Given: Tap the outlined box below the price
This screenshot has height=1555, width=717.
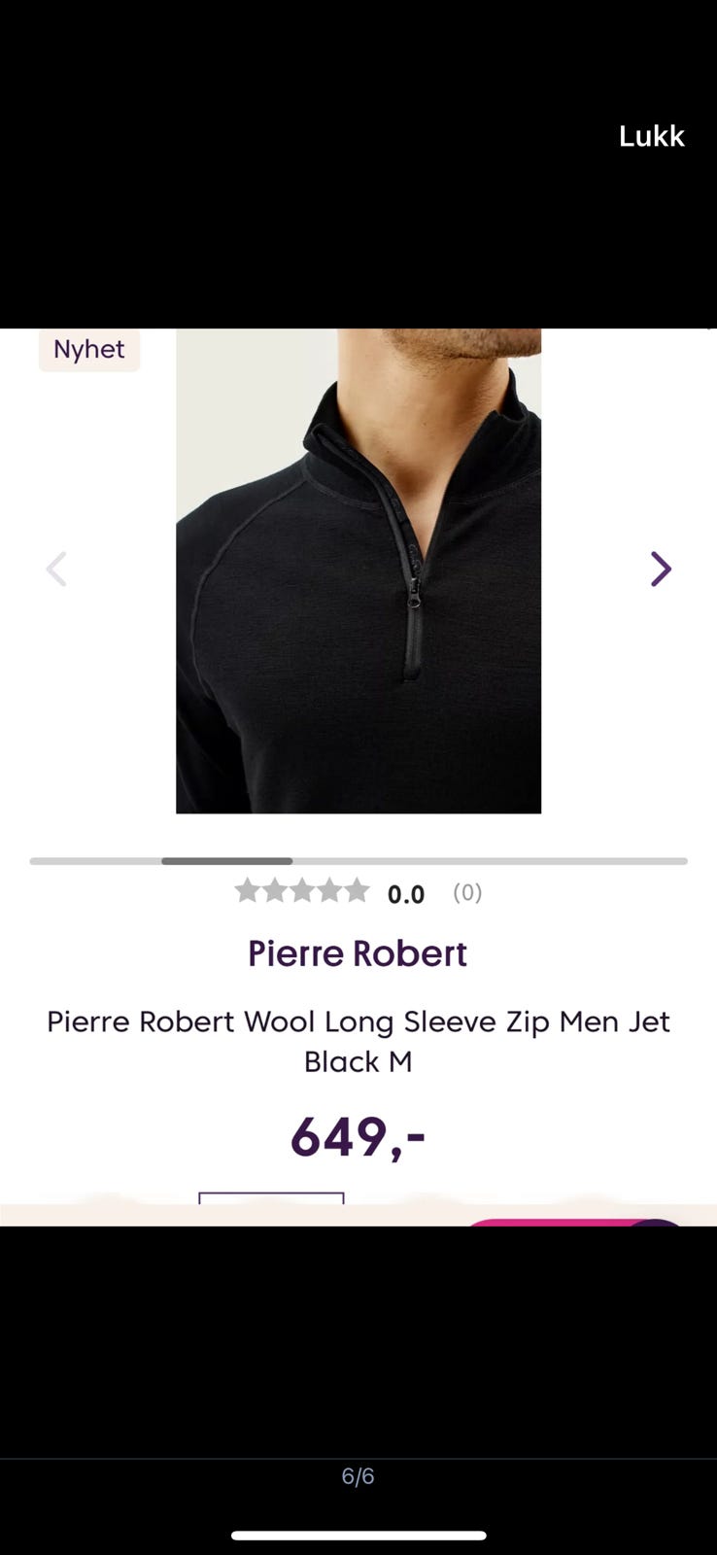Looking at the screenshot, I should click(271, 1199).
